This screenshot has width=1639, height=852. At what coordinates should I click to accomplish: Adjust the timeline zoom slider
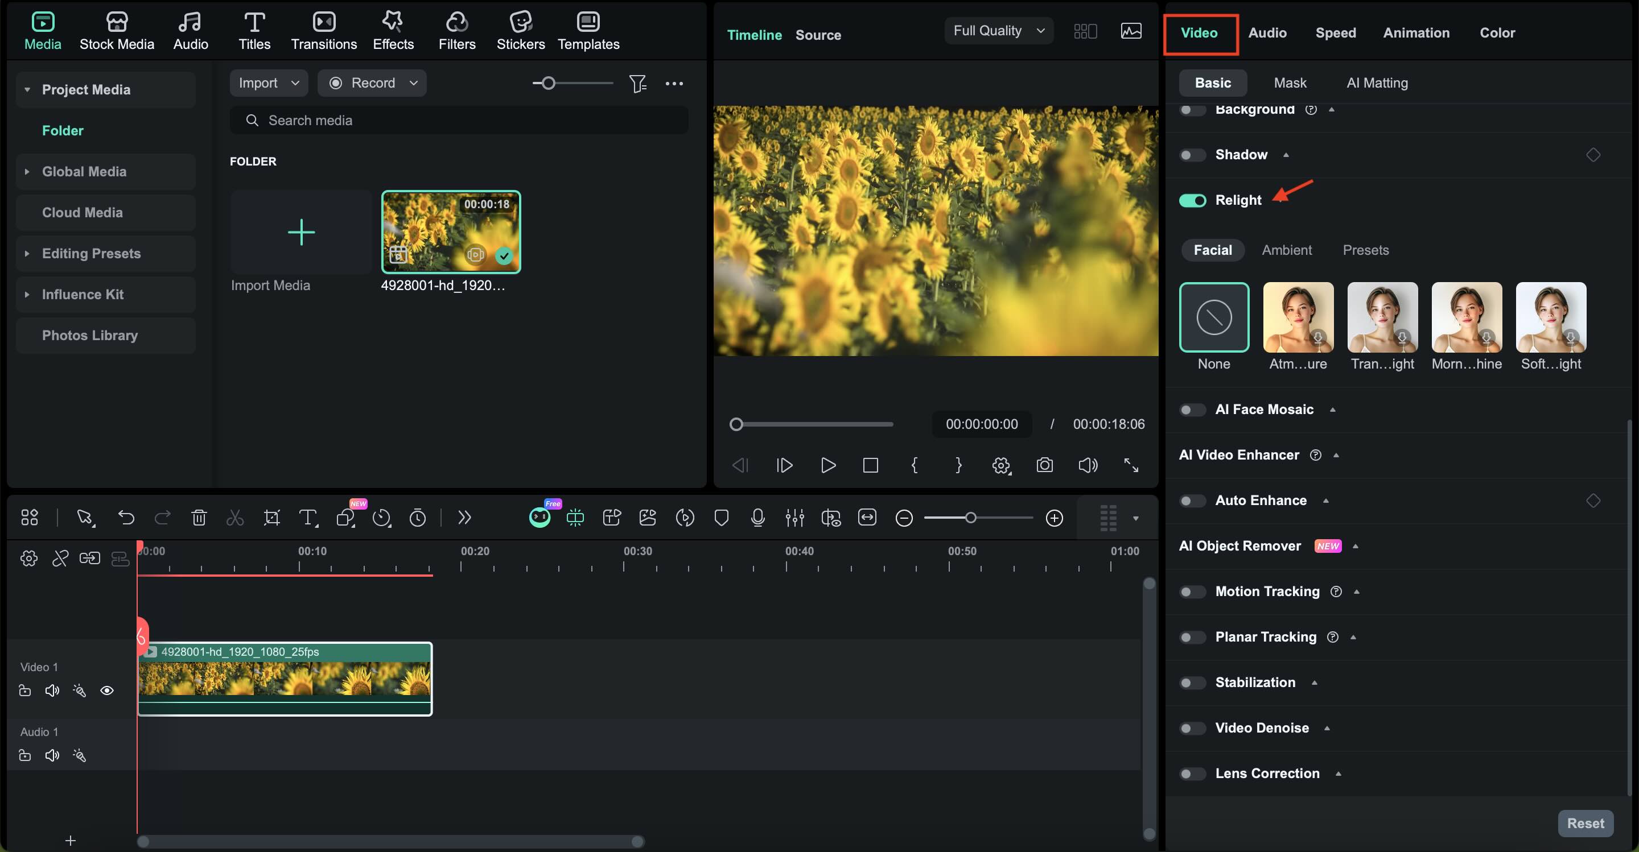click(x=970, y=518)
